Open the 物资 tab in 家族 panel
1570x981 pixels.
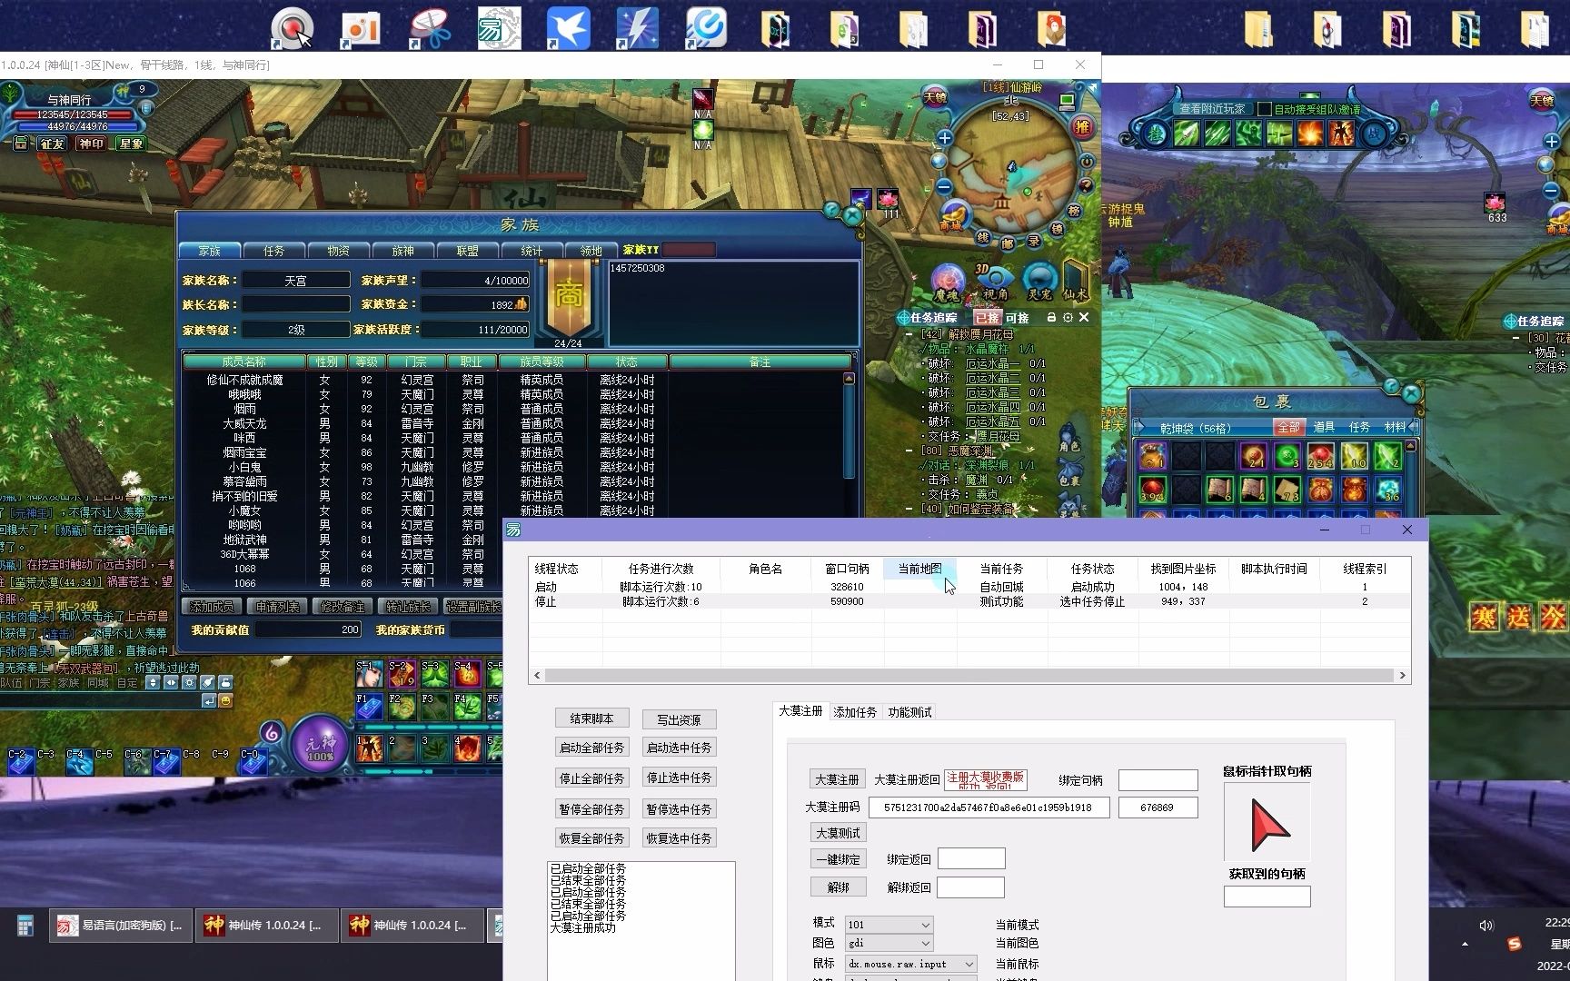pos(338,251)
